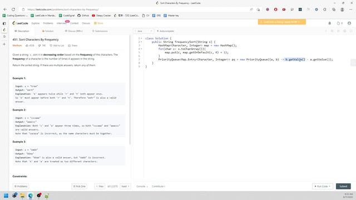Click the editor settings gear icon
Viewport: 356px width, 200px height.
pyautogui.click(x=345, y=31)
